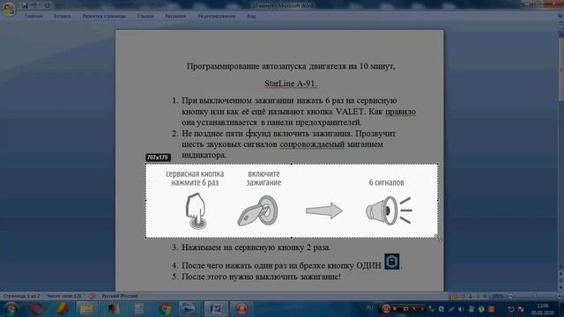Switch to the Word taskbar button

tap(216, 309)
